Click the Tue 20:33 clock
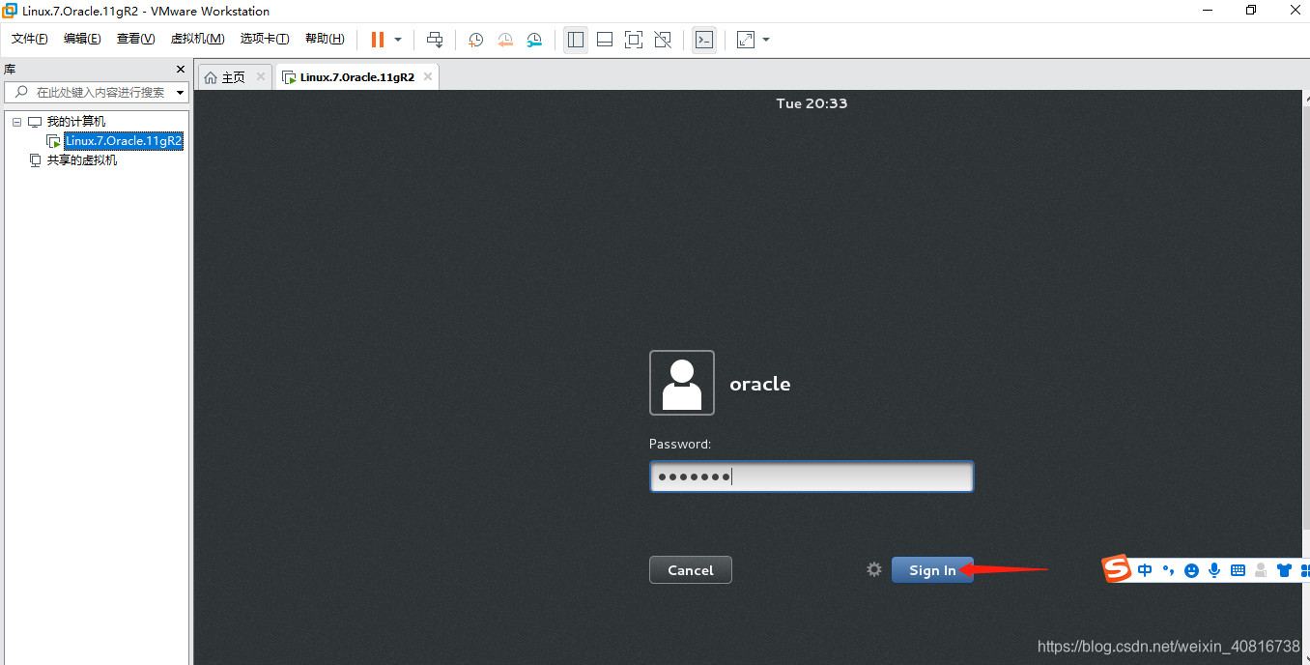This screenshot has width=1310, height=665. (812, 103)
